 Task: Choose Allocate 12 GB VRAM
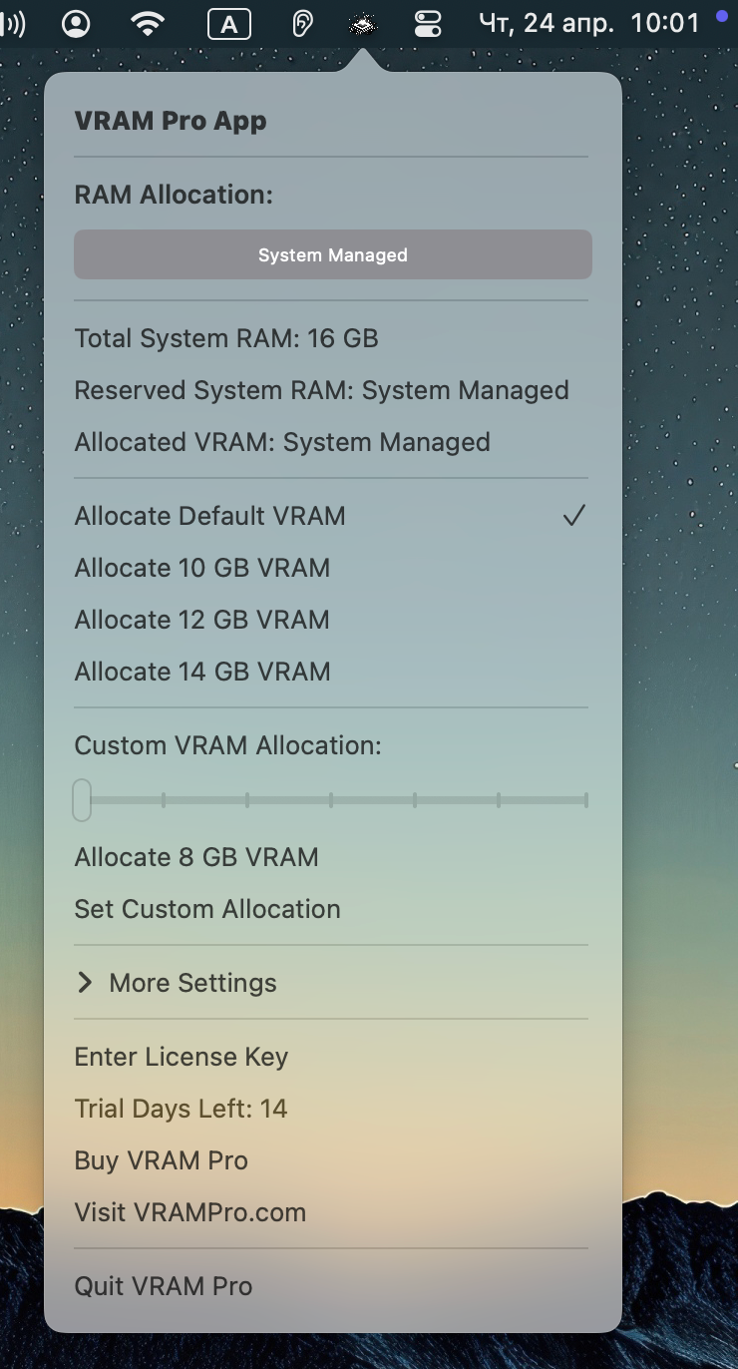331,620
